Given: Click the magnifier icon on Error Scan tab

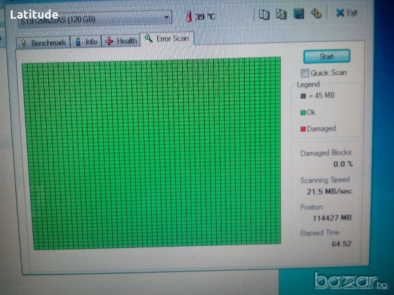Looking at the screenshot, I should [149, 38].
